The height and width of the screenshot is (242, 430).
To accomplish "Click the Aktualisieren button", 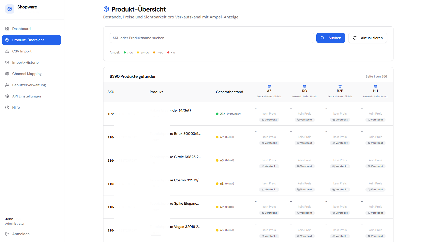I will (368, 38).
